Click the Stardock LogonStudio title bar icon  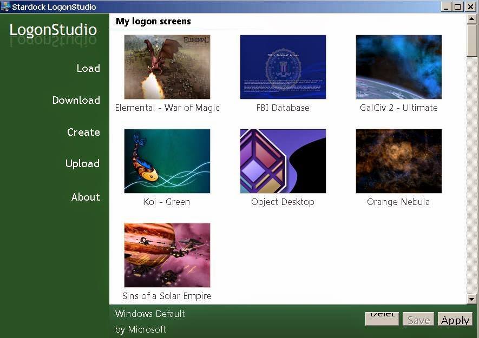point(5,6)
